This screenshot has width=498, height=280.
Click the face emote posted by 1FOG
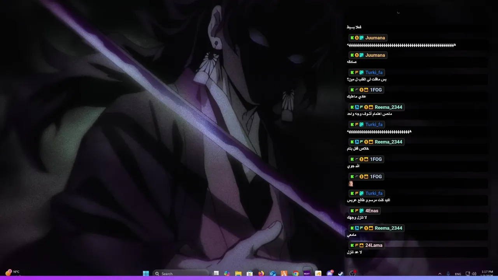point(351,184)
